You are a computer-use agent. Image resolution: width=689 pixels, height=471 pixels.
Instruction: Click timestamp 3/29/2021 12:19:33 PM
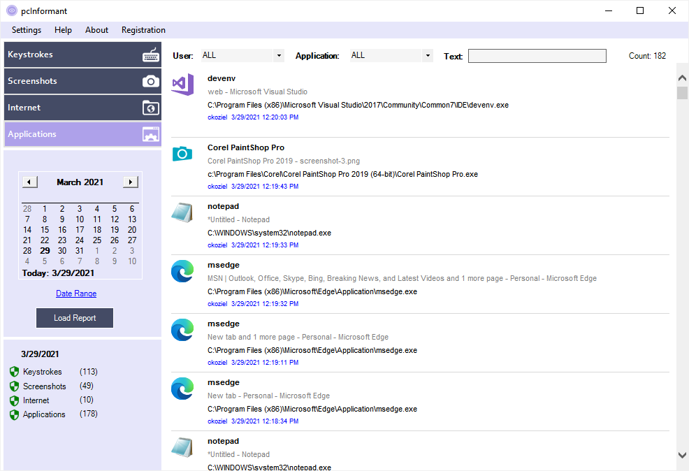tap(265, 245)
